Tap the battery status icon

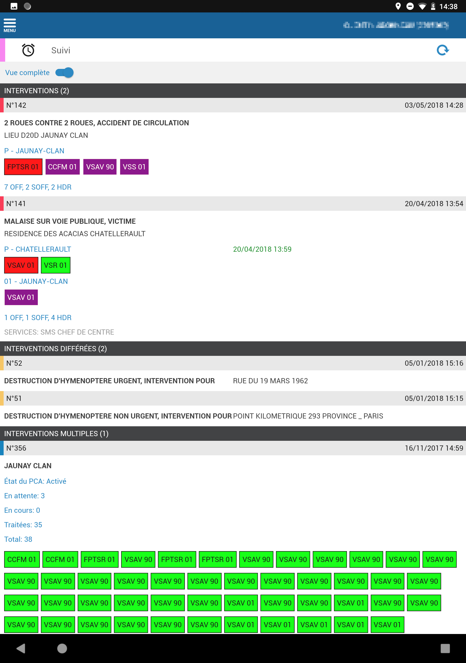point(433,6)
